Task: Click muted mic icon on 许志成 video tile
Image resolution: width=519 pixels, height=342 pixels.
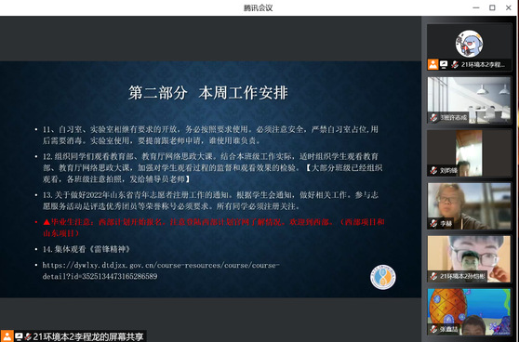Action: pos(433,117)
